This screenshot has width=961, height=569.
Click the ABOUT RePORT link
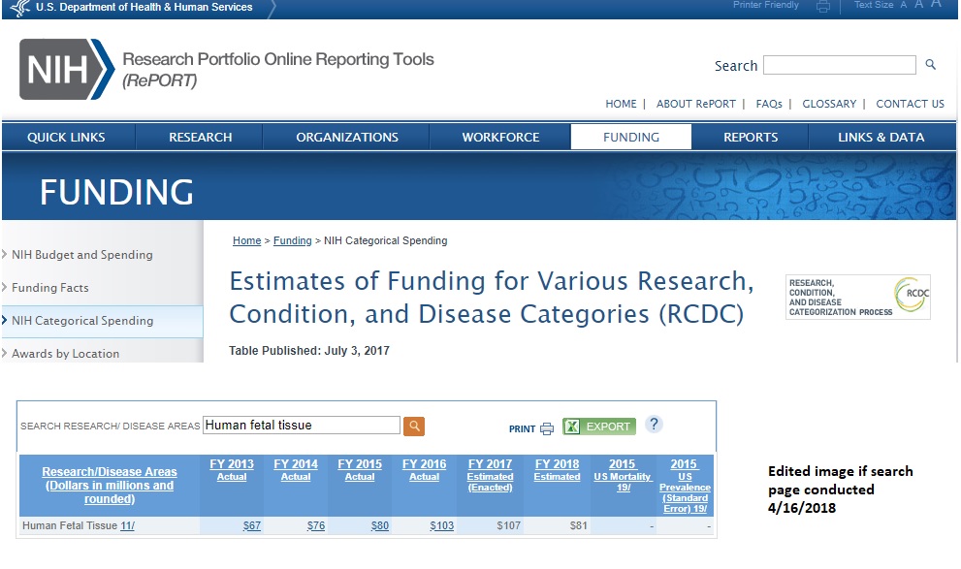coord(695,104)
